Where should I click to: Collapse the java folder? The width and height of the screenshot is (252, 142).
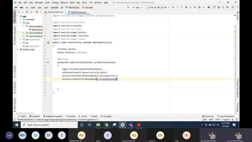point(20,23)
